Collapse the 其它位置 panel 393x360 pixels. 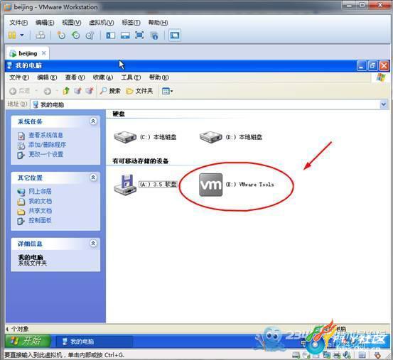tap(93, 178)
